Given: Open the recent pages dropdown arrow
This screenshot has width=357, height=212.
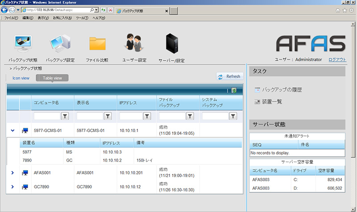Looking at the screenshot, I should [x=18, y=10].
